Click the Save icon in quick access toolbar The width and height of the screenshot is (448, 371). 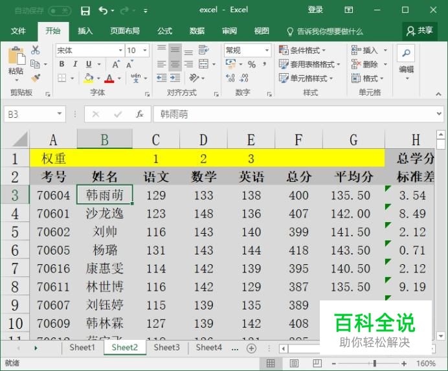click(85, 10)
